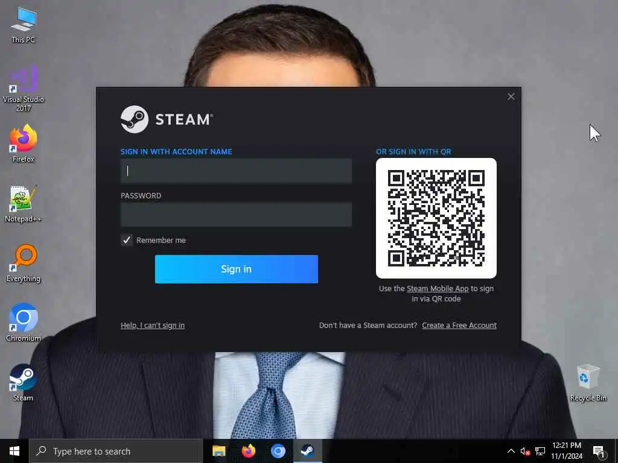Click the 'PASSWORD' label text

pos(141,196)
